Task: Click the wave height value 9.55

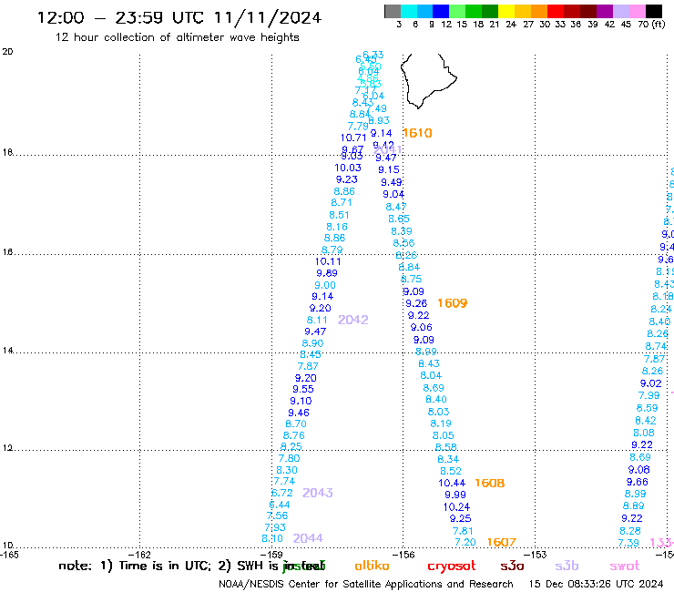Action: click(303, 390)
